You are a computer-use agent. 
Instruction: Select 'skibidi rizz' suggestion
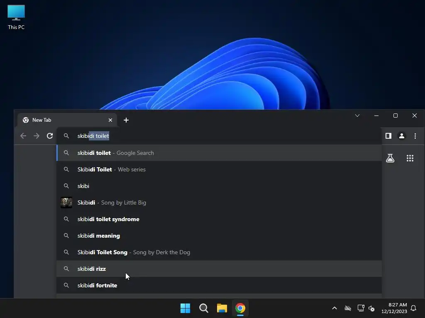(x=219, y=269)
